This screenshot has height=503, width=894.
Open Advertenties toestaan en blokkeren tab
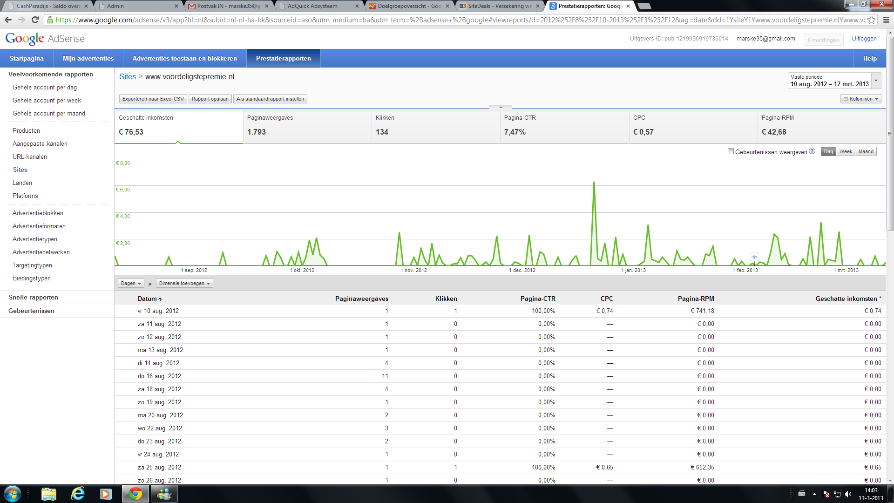click(184, 58)
